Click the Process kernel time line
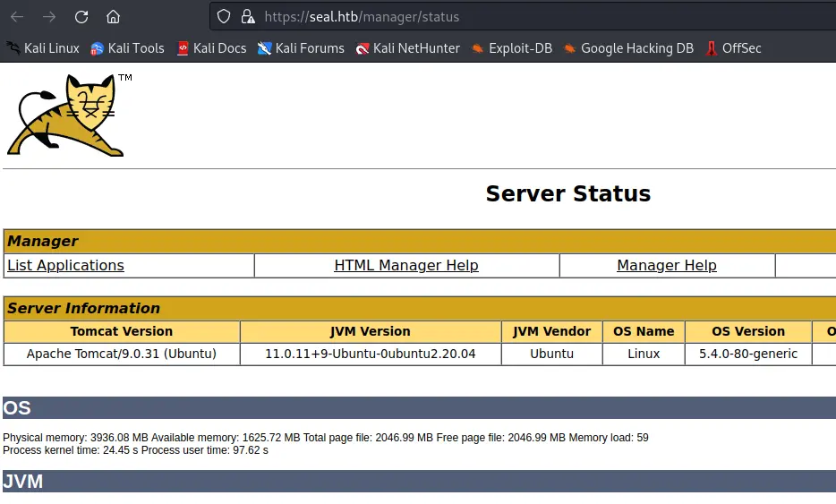The height and width of the screenshot is (504, 836). pos(135,450)
